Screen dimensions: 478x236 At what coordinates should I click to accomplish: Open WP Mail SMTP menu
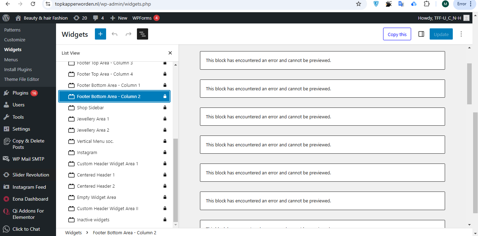click(28, 159)
